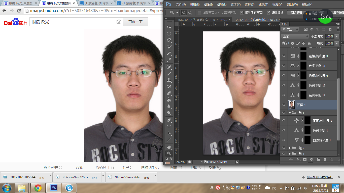Open the 文件(F) menu

click(x=181, y=5)
